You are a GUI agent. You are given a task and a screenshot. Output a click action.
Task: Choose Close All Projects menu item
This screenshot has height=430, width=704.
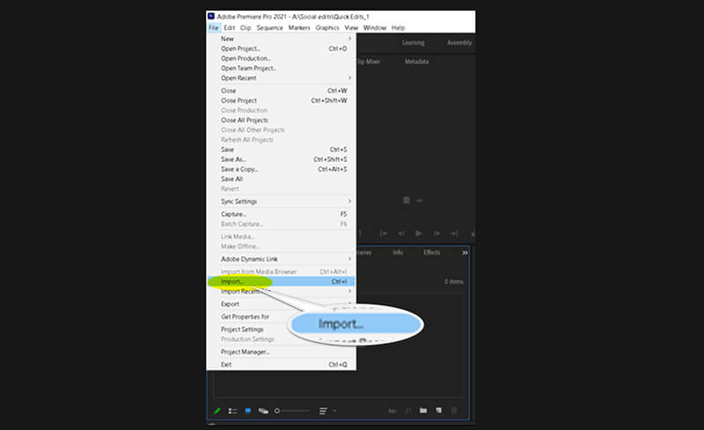(281, 120)
